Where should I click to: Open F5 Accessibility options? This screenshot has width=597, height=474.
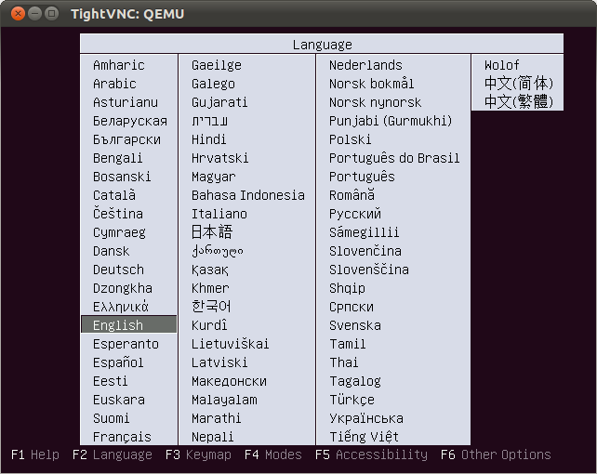point(371,454)
